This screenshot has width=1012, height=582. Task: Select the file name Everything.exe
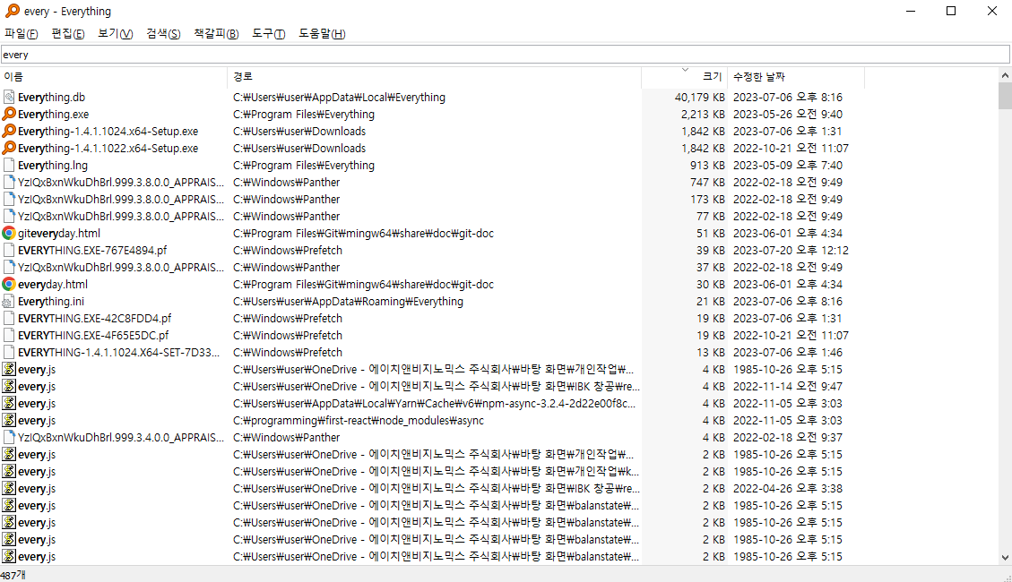point(54,114)
